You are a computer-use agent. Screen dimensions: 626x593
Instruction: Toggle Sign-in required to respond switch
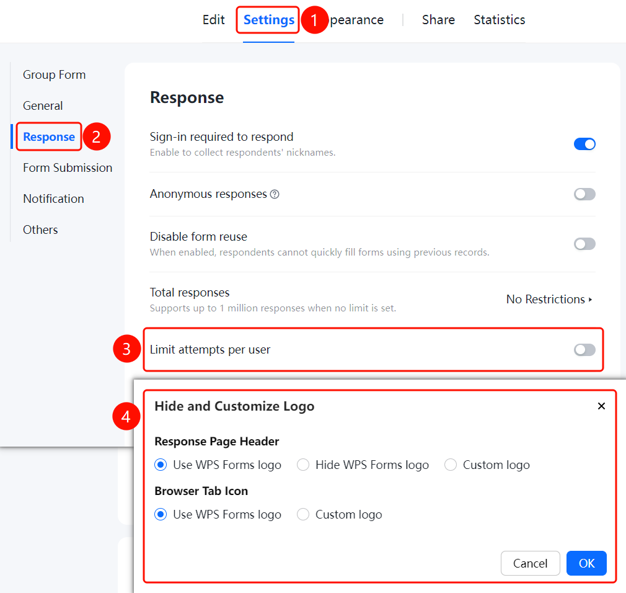[584, 144]
